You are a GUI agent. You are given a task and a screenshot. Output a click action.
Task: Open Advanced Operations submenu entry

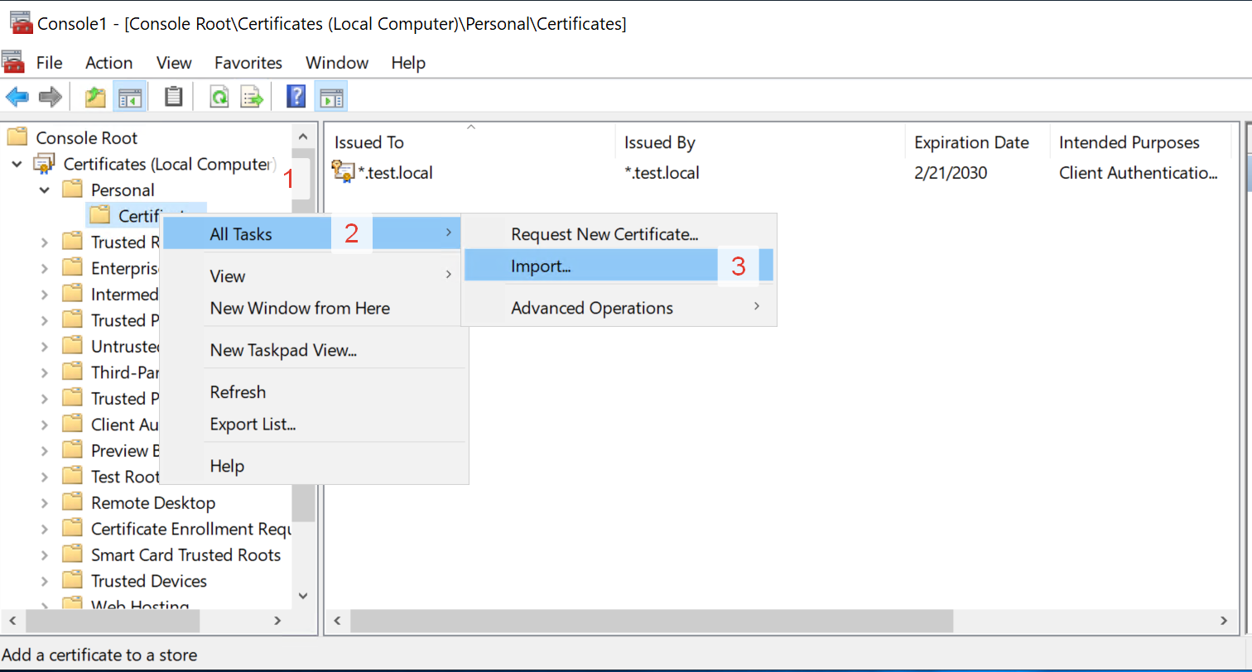pos(619,308)
